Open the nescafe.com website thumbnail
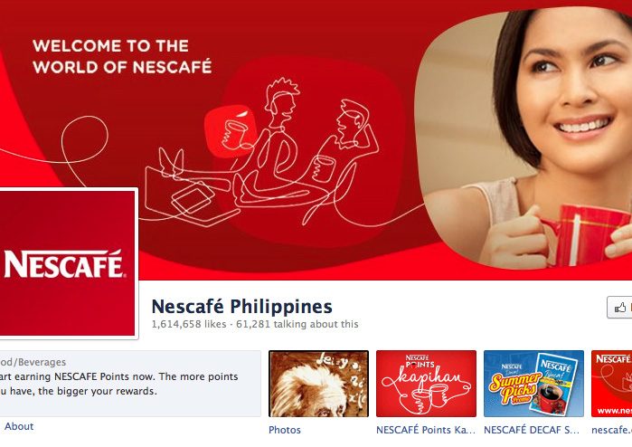The image size is (632, 447). point(611,384)
